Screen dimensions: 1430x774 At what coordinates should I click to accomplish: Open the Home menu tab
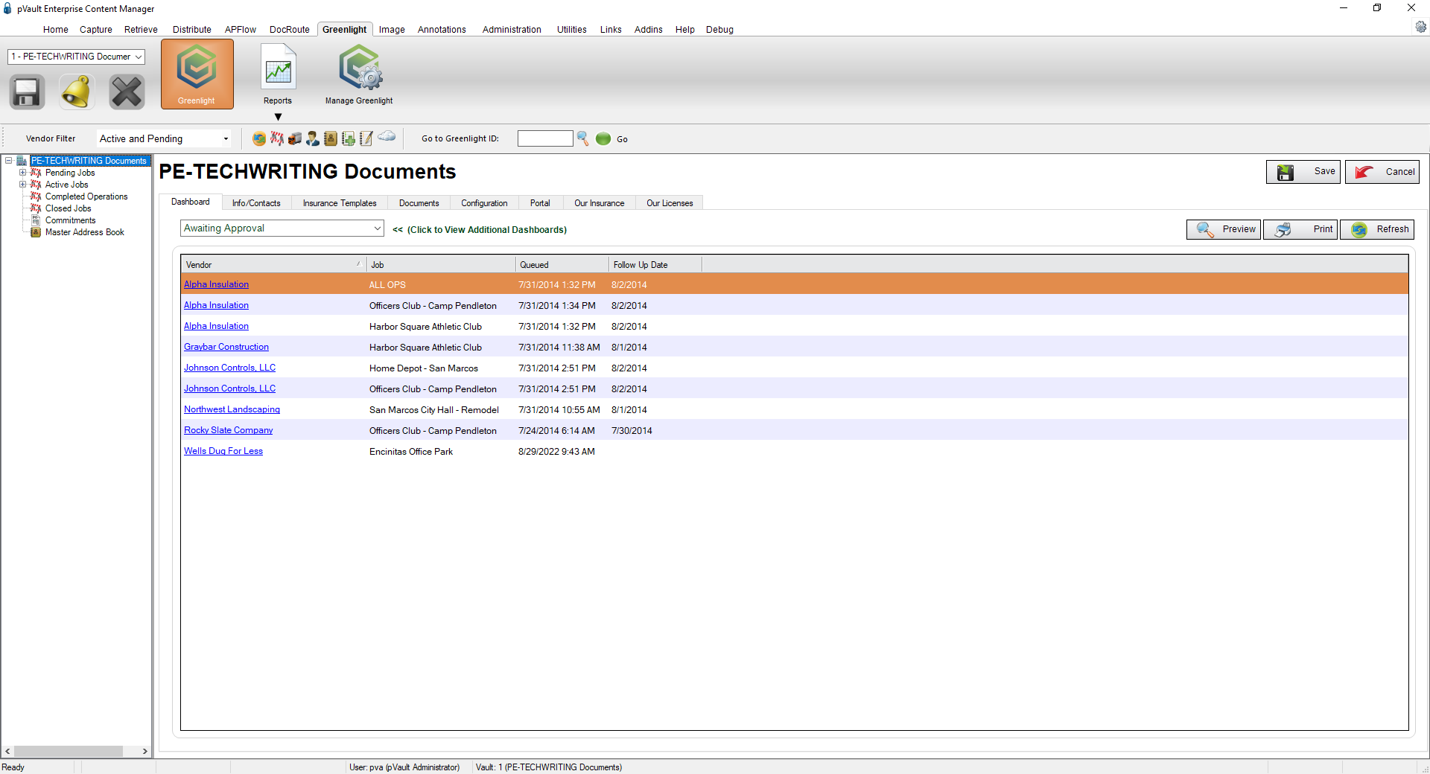coord(56,30)
